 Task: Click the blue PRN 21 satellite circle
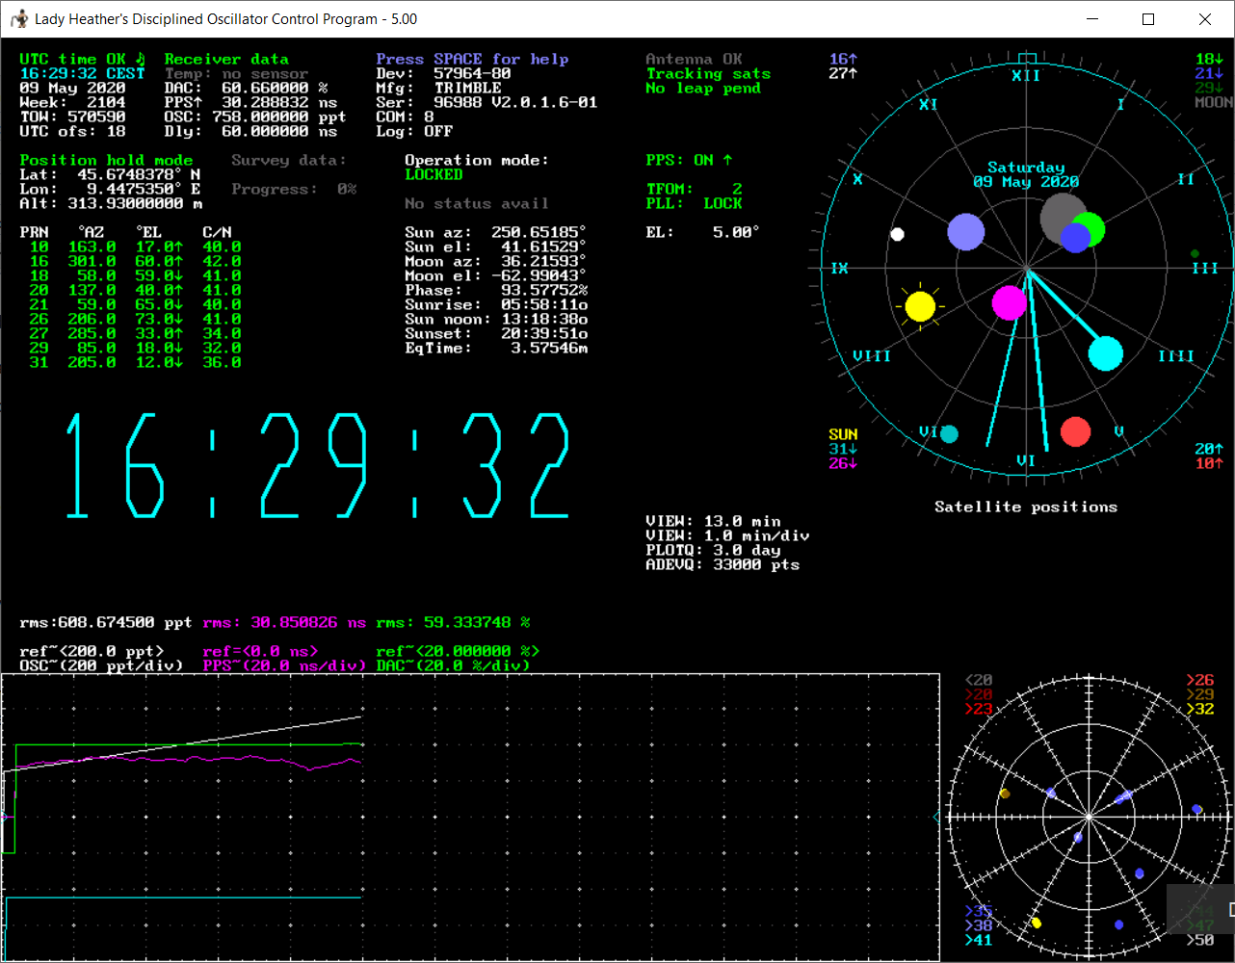click(x=1075, y=237)
